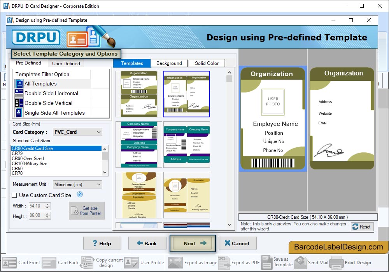Viewport: 389px width, 272px height.
Task: Click the card sizes list scroll-down arrow
Action: click(105, 173)
